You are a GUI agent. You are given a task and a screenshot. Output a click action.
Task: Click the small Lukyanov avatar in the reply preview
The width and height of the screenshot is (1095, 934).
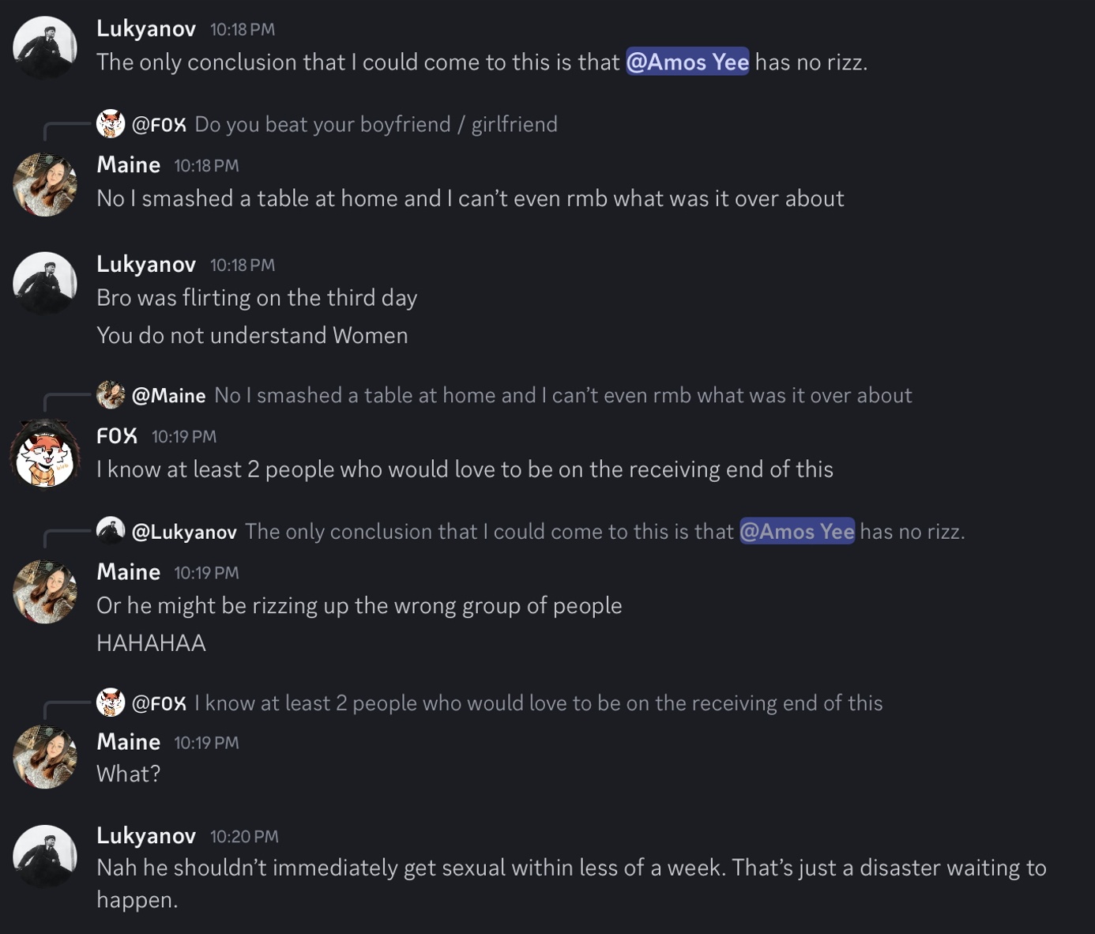[x=111, y=531]
